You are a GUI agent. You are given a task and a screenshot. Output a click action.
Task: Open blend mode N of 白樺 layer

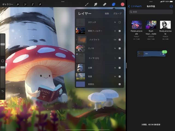[115, 68]
